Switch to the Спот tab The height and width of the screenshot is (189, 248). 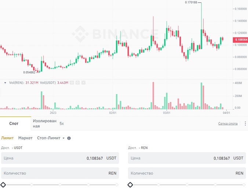pyautogui.click(x=14, y=124)
